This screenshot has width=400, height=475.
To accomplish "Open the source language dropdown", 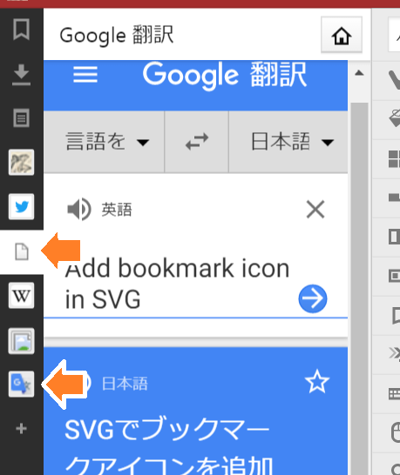I will (x=104, y=142).
